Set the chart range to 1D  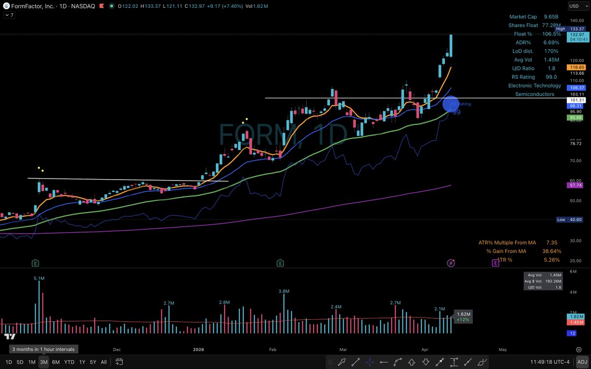tap(9, 362)
